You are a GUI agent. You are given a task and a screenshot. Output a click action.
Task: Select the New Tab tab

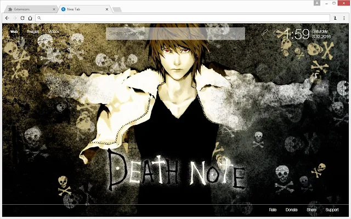tap(85, 9)
